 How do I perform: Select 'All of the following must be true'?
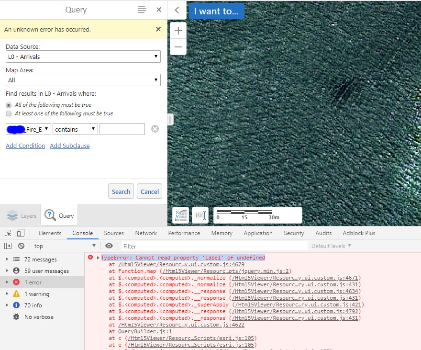click(9, 105)
